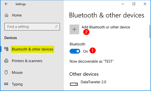Click Add Bluetooth or other device text
The image size is (151, 91).
point(106,27)
